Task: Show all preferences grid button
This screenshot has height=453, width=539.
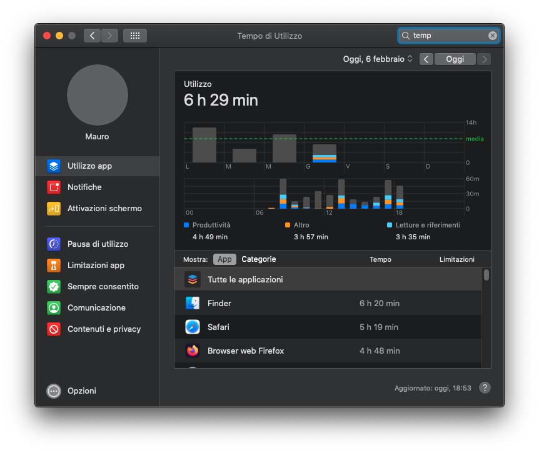Action: click(x=135, y=36)
